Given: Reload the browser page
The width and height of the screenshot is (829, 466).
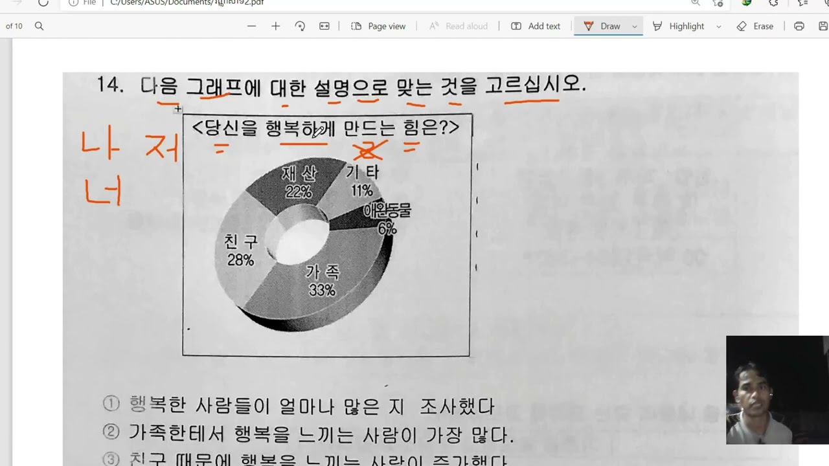Looking at the screenshot, I should point(43,3).
